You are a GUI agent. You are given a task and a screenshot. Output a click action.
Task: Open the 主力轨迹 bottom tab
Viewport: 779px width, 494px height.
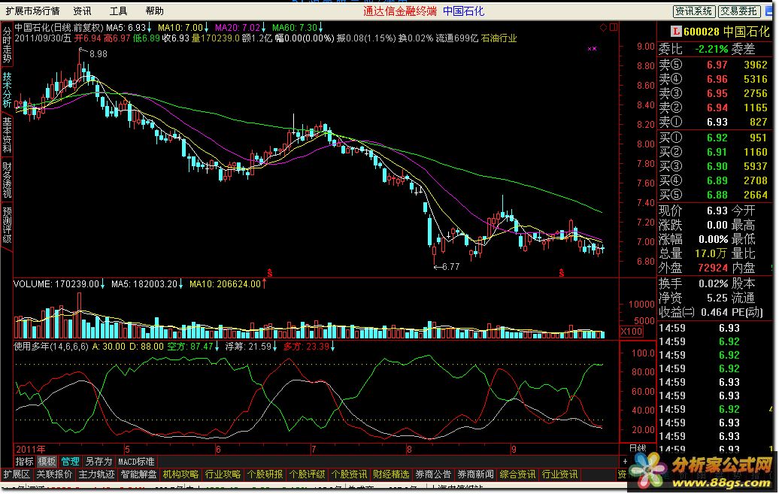[96, 474]
